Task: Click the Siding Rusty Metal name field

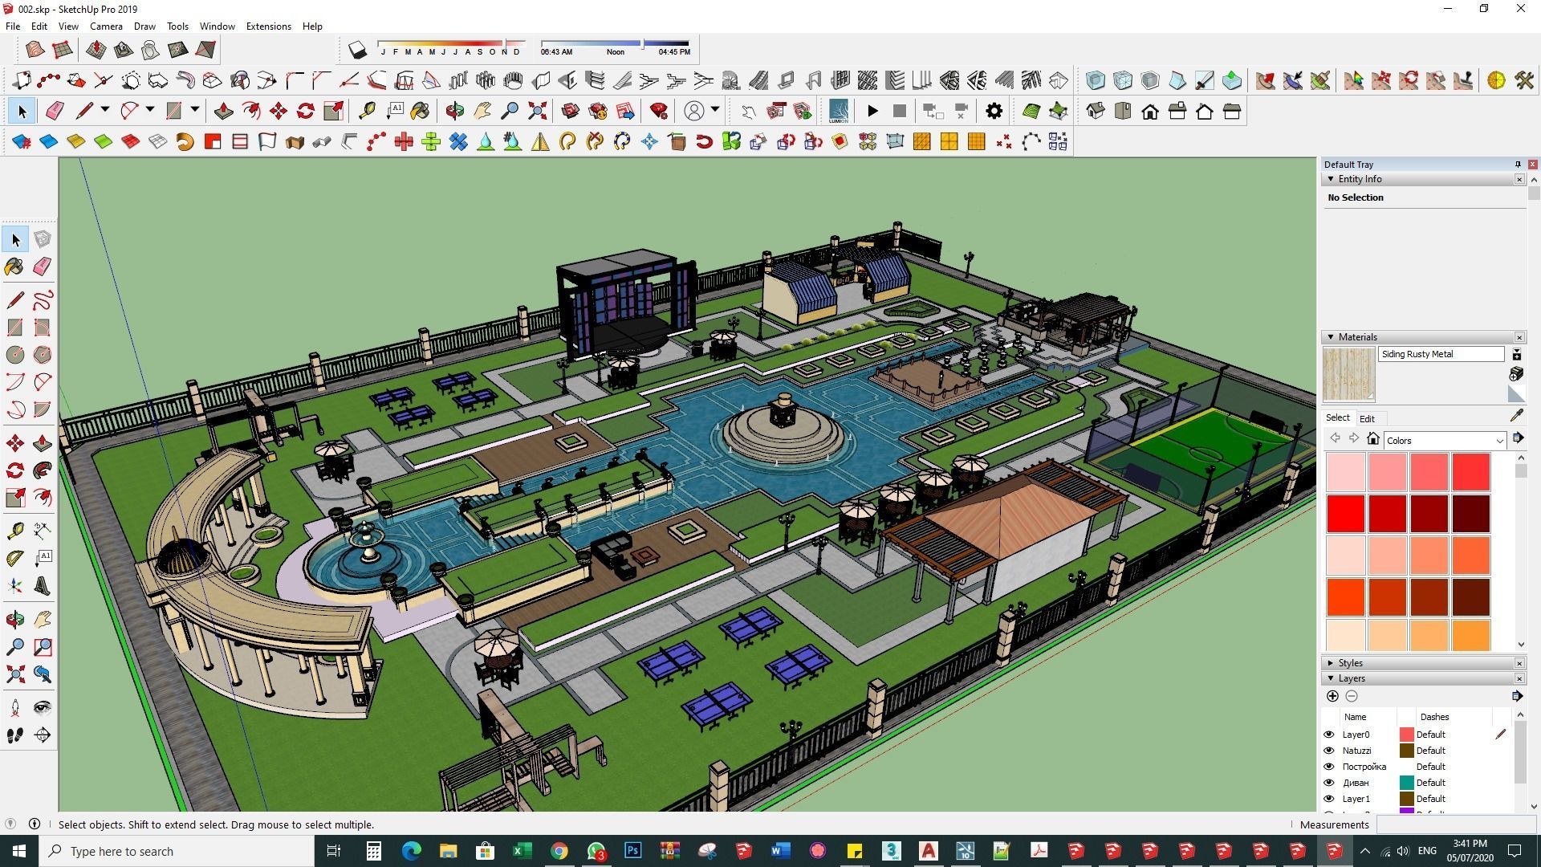Action: (1441, 354)
